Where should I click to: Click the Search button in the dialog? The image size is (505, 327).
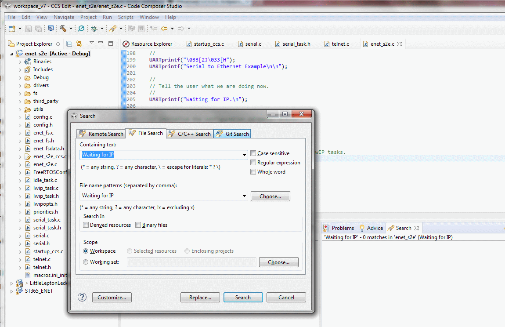tap(243, 297)
